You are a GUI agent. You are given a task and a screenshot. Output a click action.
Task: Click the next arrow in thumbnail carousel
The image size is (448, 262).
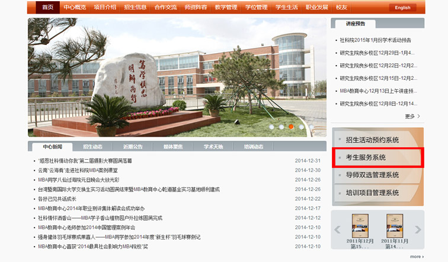[418, 229]
